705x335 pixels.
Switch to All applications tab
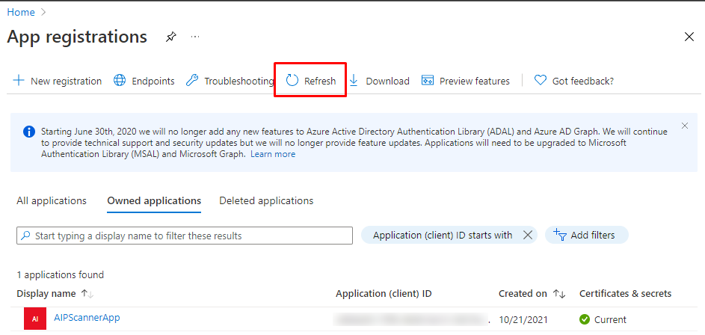(x=52, y=200)
